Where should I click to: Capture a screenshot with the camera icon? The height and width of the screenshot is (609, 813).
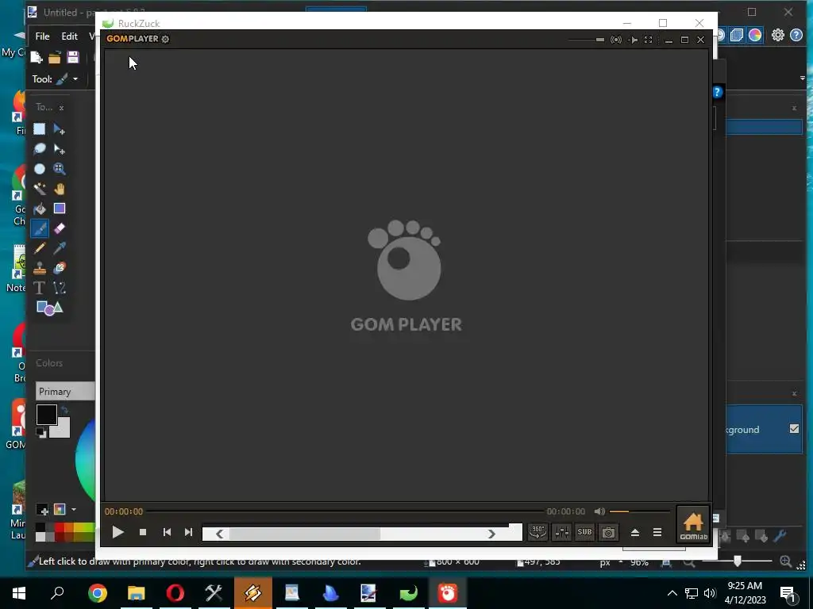point(608,532)
